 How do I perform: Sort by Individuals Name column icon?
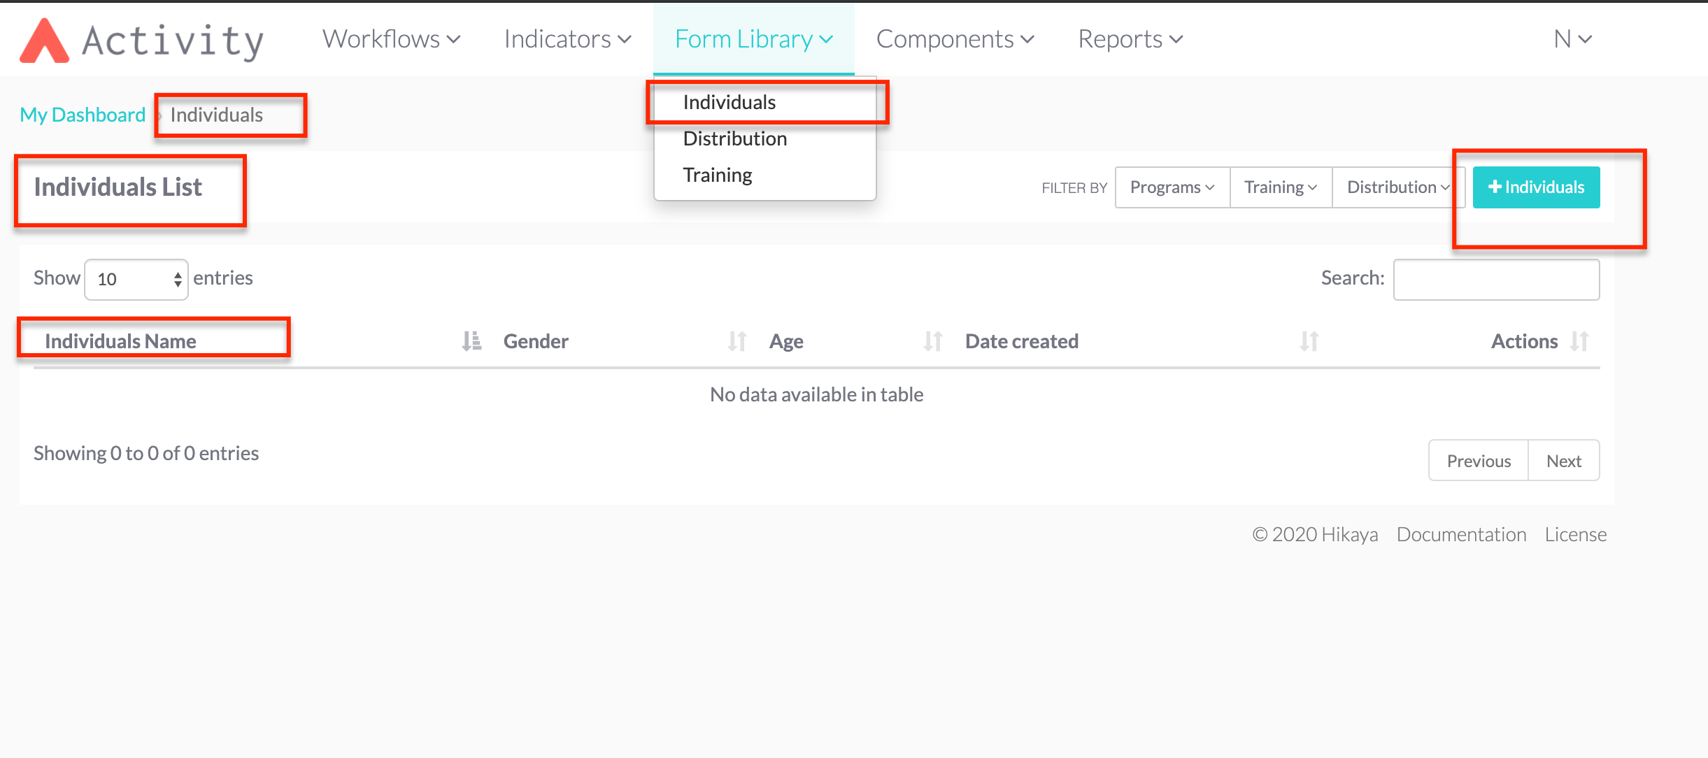pos(471,341)
